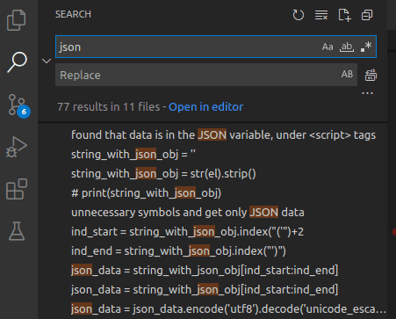Click Replace All button
Screen dimensions: 396x319
coord(371,75)
